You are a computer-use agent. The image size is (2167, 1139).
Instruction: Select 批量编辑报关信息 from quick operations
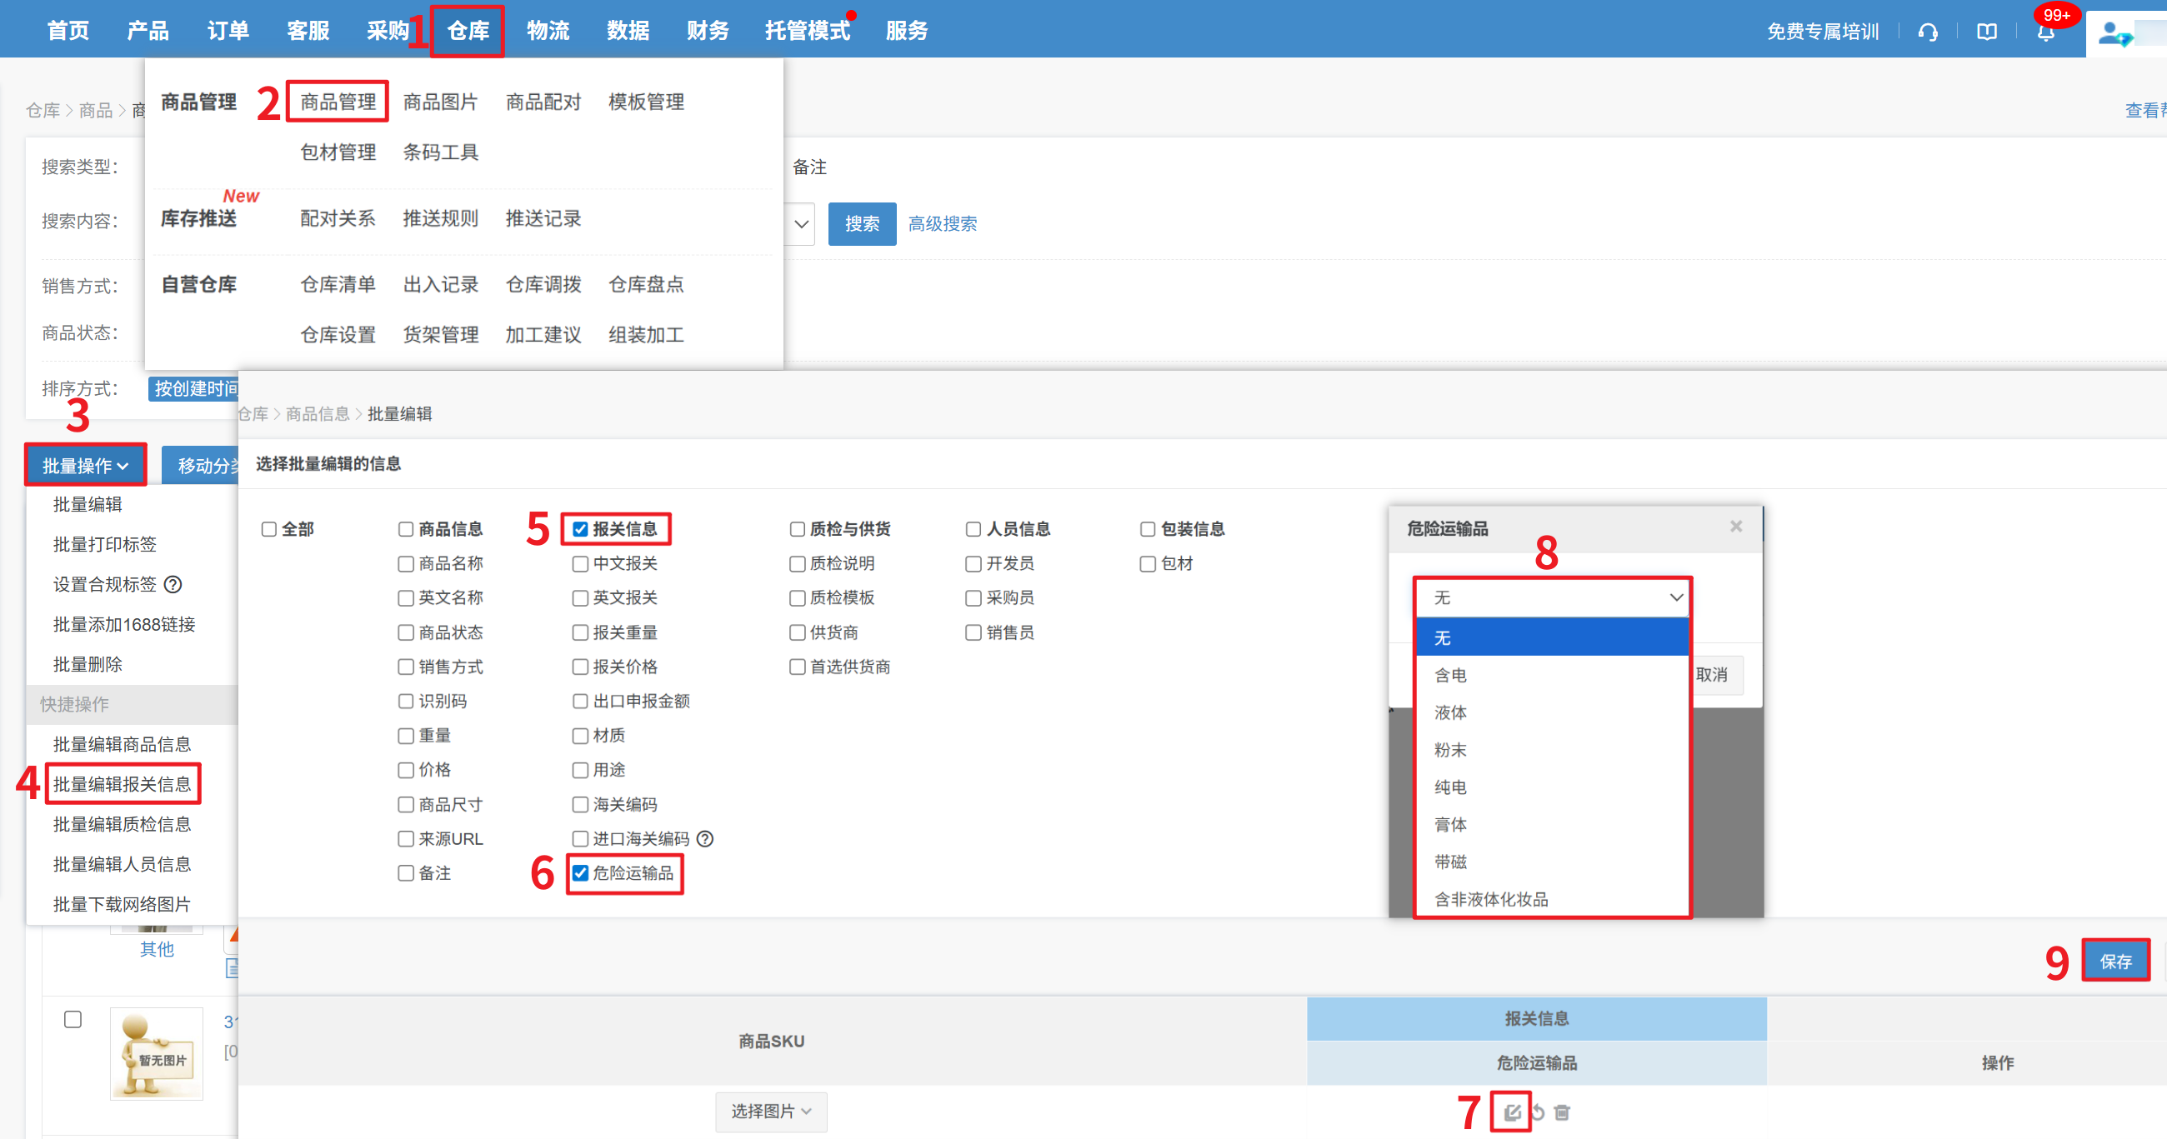click(122, 784)
